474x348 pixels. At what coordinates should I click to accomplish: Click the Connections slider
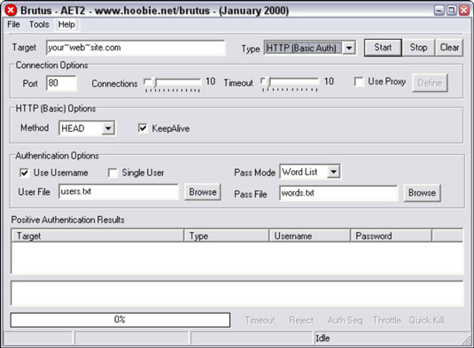click(x=173, y=84)
